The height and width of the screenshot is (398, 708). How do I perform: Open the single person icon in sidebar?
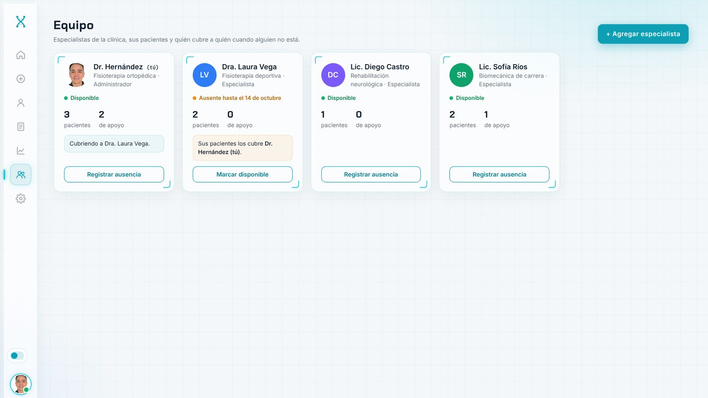[x=21, y=103]
